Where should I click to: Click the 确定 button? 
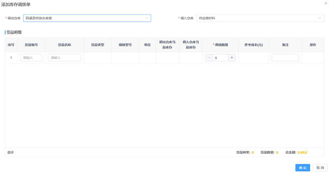pyautogui.click(x=303, y=168)
